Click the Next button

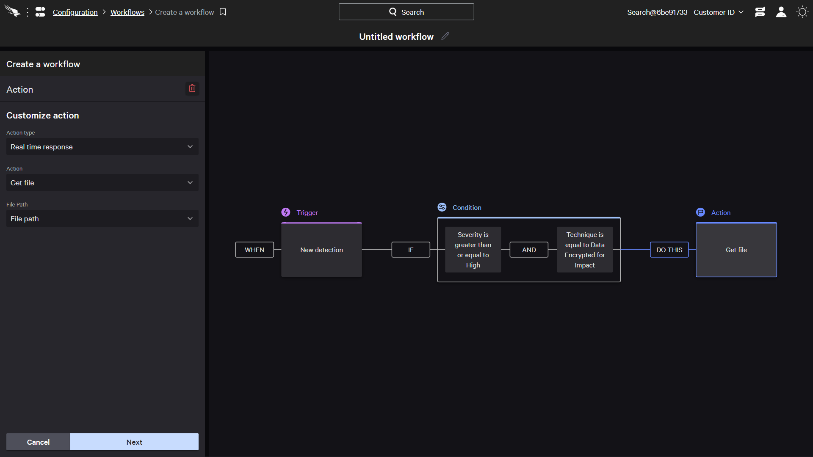[134, 442]
